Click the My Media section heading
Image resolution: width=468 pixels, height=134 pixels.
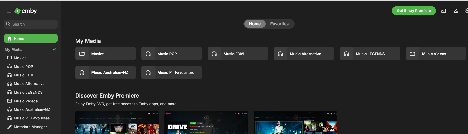(x=88, y=41)
